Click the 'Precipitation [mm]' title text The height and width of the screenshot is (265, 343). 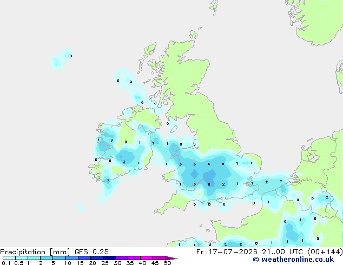pyautogui.click(x=35, y=252)
